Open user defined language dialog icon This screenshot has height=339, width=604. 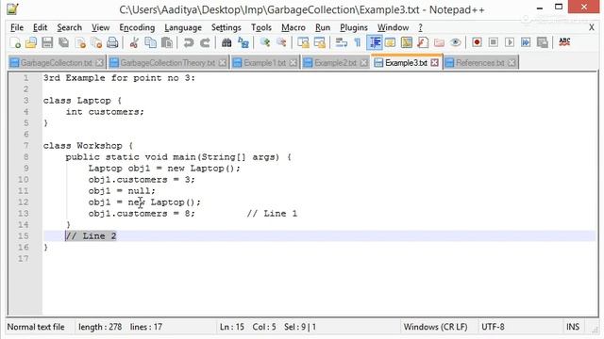[390, 42]
